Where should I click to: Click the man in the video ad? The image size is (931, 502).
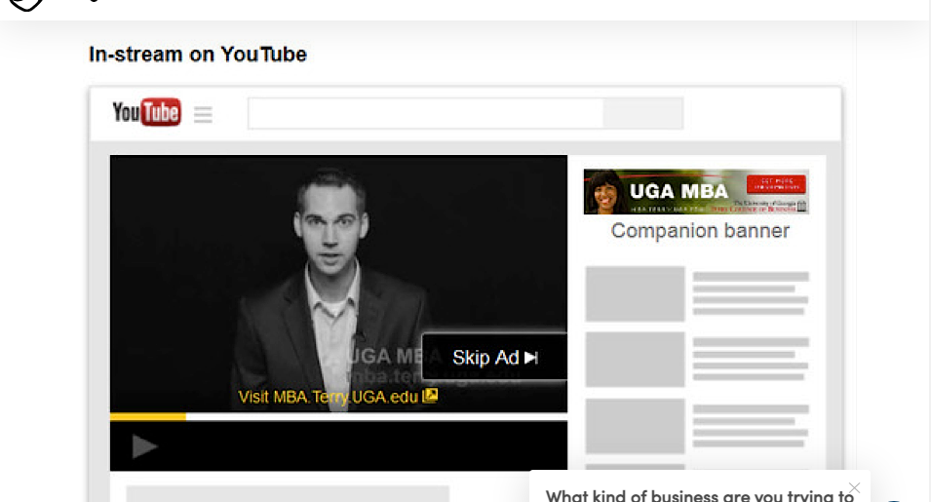(331, 285)
